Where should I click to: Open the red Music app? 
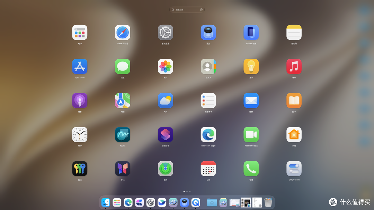click(294, 67)
